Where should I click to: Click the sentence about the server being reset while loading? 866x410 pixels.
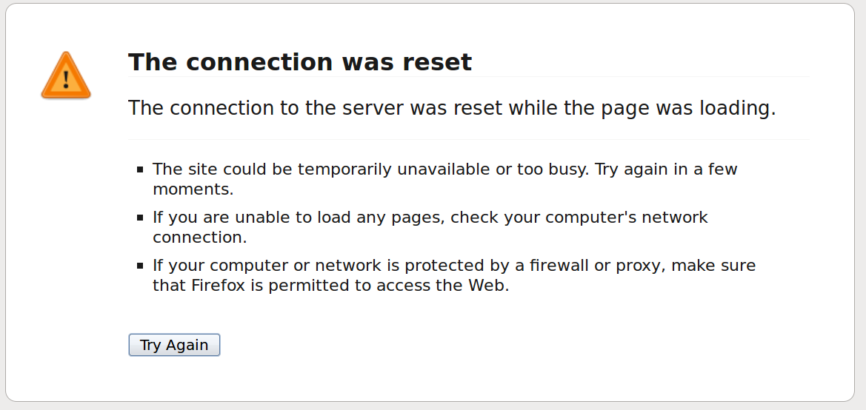(452, 108)
